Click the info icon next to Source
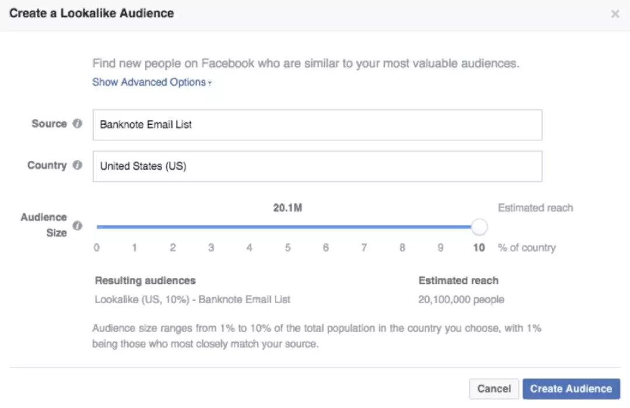This screenshot has height=408, width=630. (x=77, y=124)
